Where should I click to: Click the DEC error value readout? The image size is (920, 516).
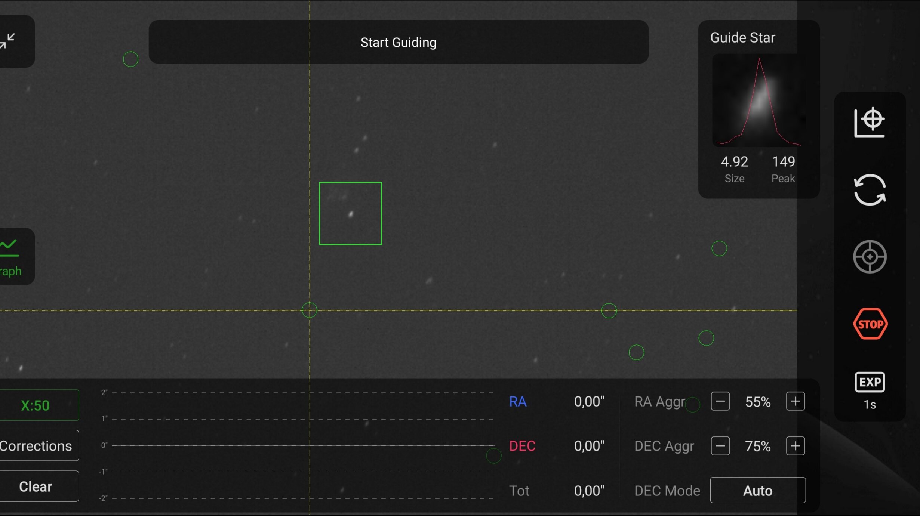[589, 446]
